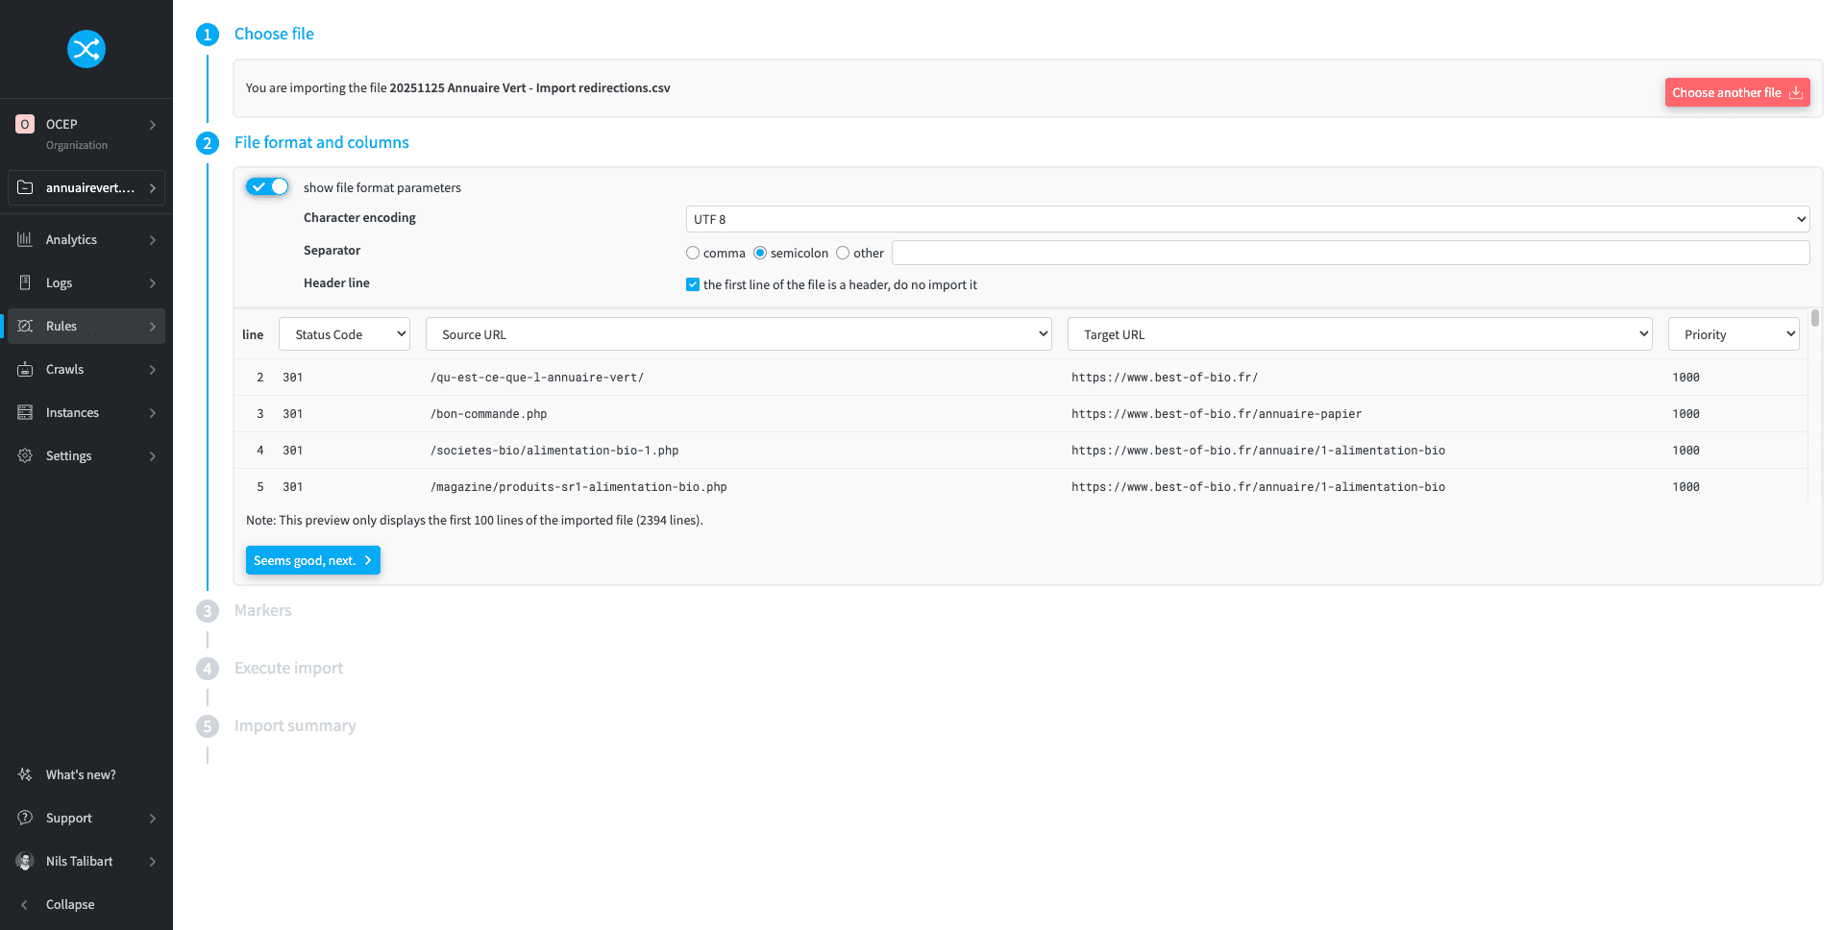Select the other separator radio button
This screenshot has width=1845, height=930.
pyautogui.click(x=843, y=253)
